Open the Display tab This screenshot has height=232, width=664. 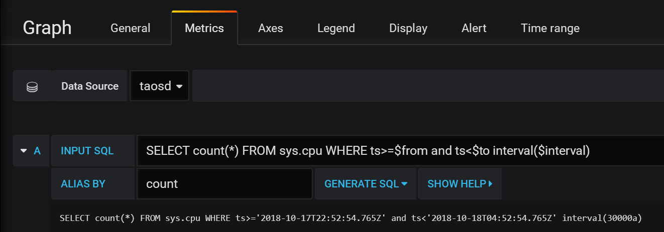(408, 28)
